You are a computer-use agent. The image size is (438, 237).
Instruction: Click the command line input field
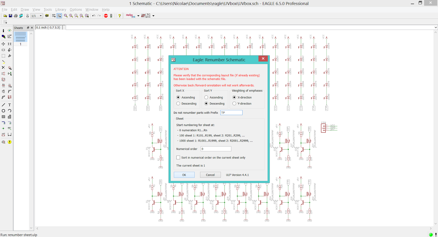pos(250,27)
